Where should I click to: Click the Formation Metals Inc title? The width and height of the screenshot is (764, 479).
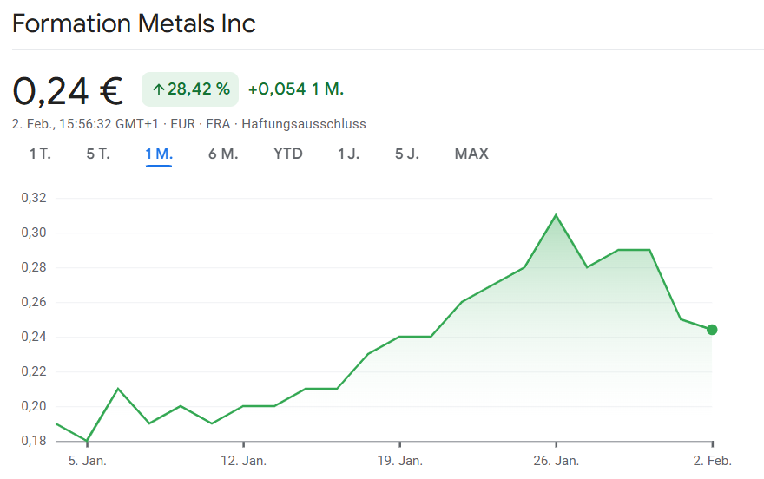coord(134,23)
